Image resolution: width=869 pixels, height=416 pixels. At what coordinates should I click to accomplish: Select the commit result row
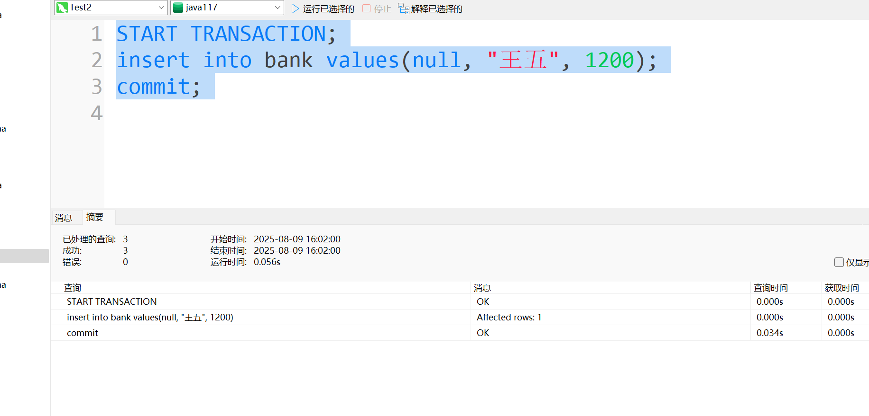(460, 333)
